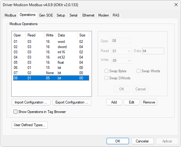Open User Defined Types dialog
The width and height of the screenshot is (181, 147).
coord(30,125)
